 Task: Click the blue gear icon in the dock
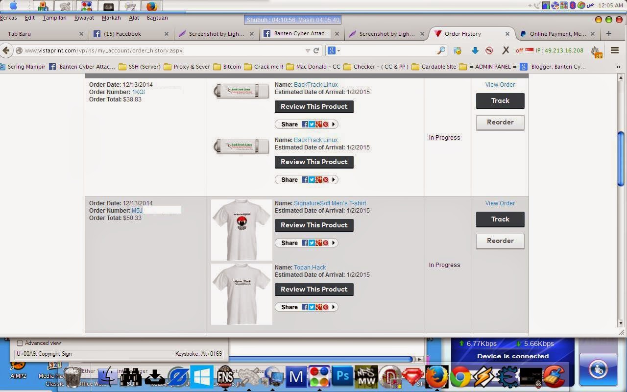pyautogui.click(x=507, y=377)
